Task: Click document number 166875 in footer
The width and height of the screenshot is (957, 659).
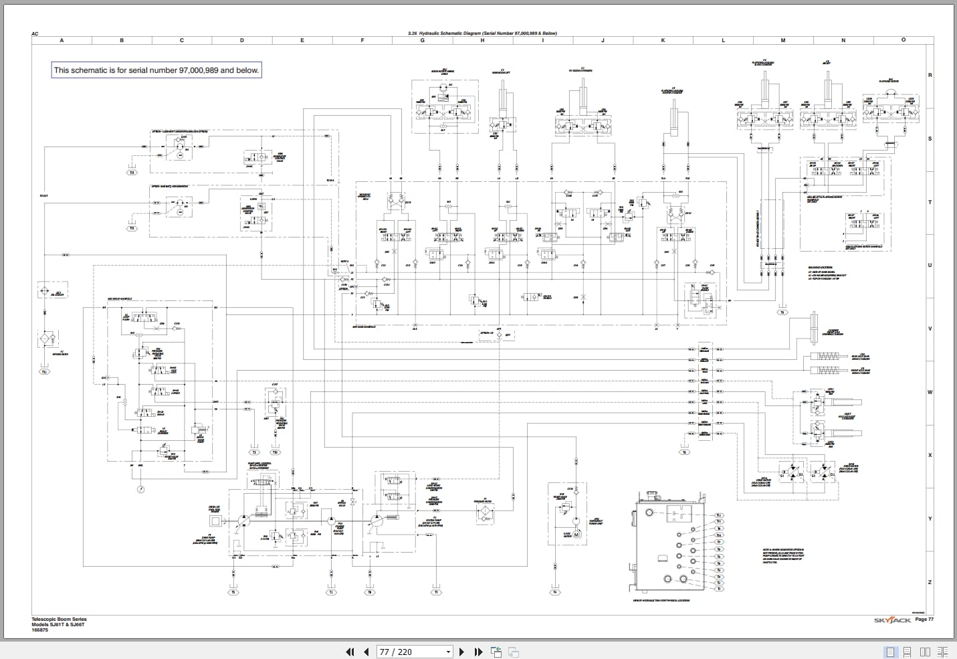Action: [39, 630]
